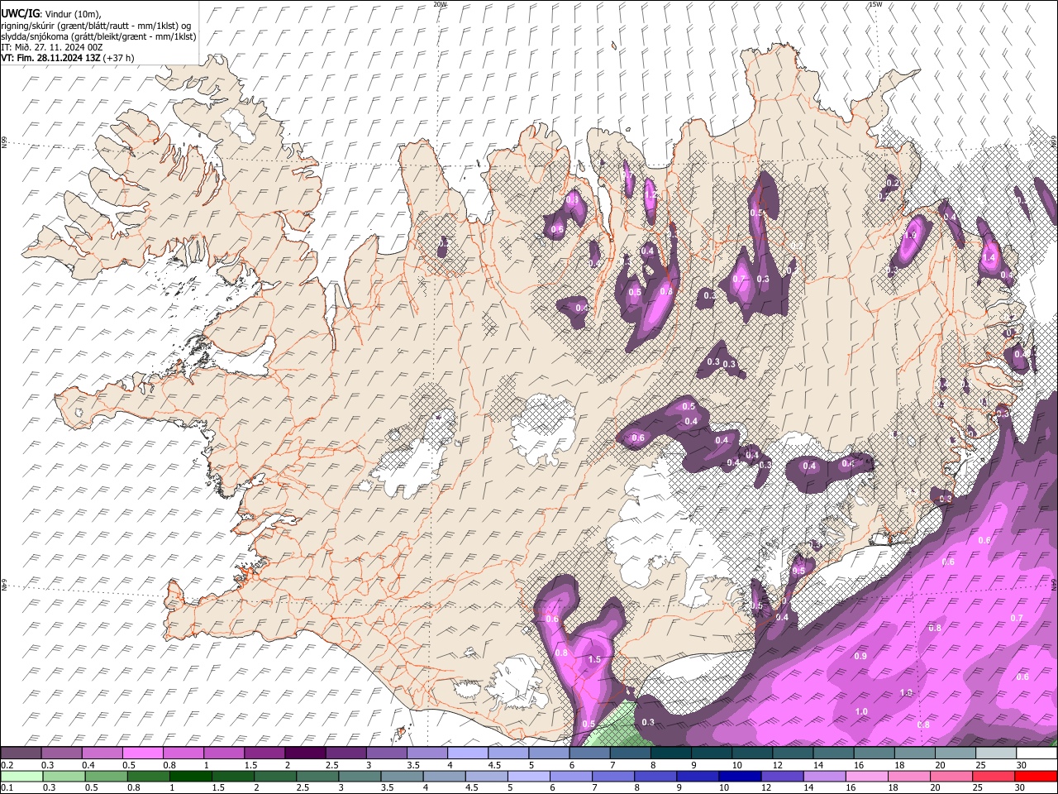1058x794 pixels.
Task: Click the 'Vindur (10m)' header text
Action: click(73, 14)
